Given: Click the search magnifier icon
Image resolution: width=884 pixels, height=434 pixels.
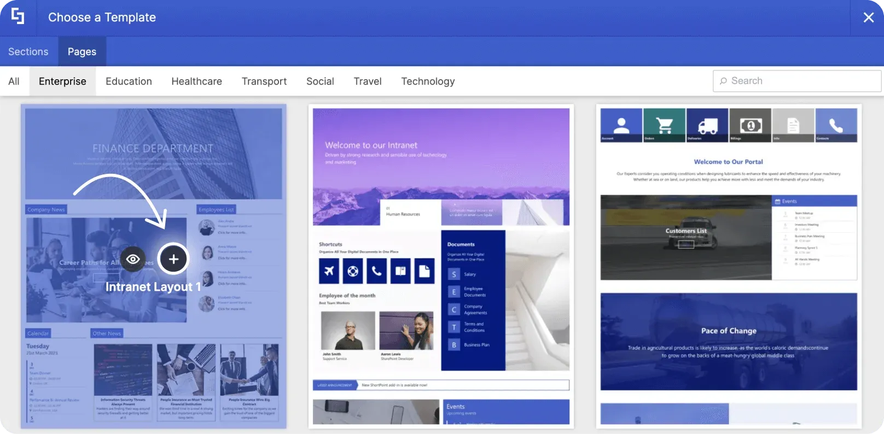Looking at the screenshot, I should coord(723,81).
